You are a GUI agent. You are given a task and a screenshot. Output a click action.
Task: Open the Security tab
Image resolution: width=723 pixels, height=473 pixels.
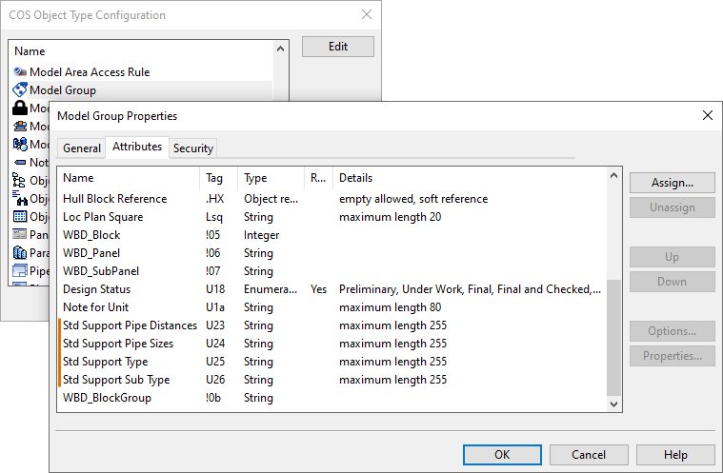coord(193,148)
